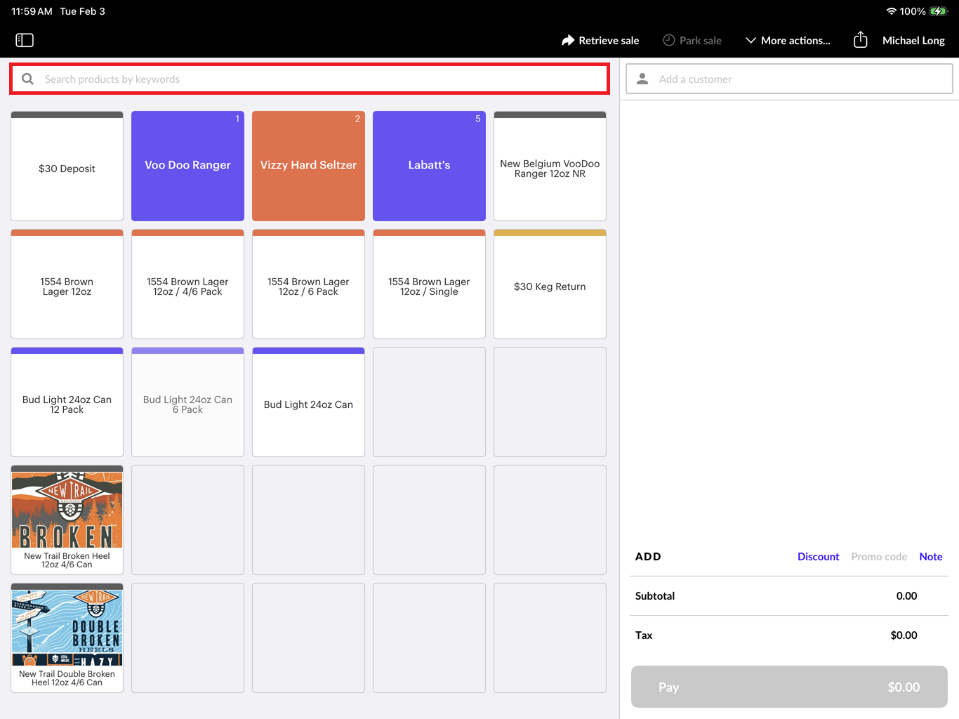Add the $30 Deposit product

pos(67,166)
